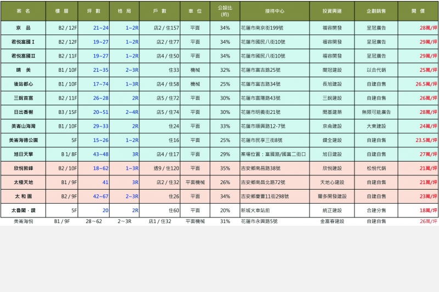Image resolution: width=439 pixels, height=292 pixels.
Task: Click the 開價 column header
Action: (418, 11)
